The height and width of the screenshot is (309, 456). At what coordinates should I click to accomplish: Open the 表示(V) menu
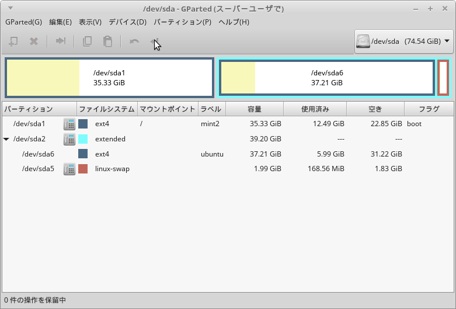pyautogui.click(x=90, y=22)
